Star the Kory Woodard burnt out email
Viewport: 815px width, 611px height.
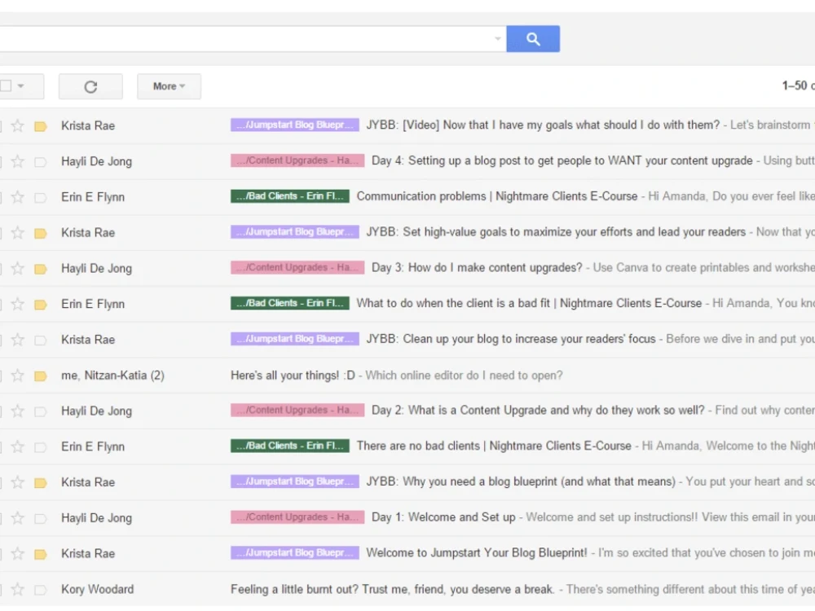click(x=18, y=589)
